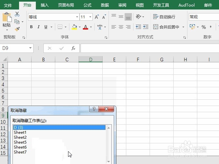Apply percent style format
219x164 pixels.
pos(204,27)
